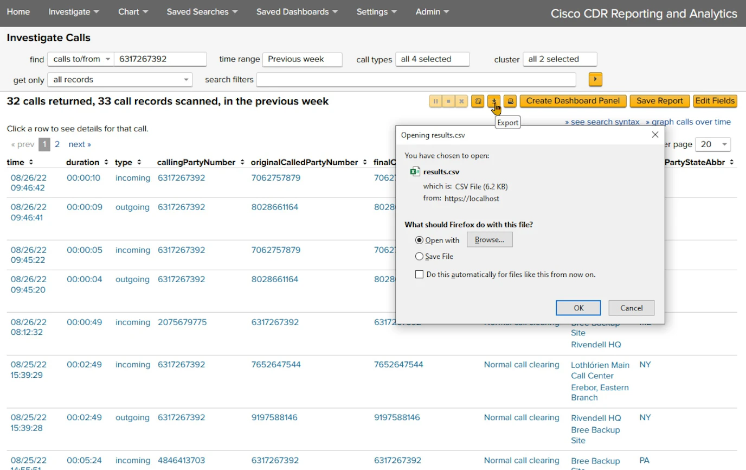Screen dimensions: 746x470
Task: Open the 'get only all records' dropdown
Action: click(x=119, y=79)
